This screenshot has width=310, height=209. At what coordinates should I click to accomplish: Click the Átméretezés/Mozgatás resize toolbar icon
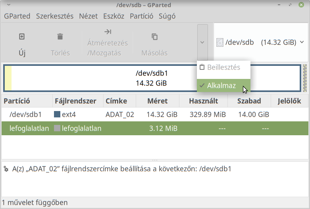(x=108, y=32)
